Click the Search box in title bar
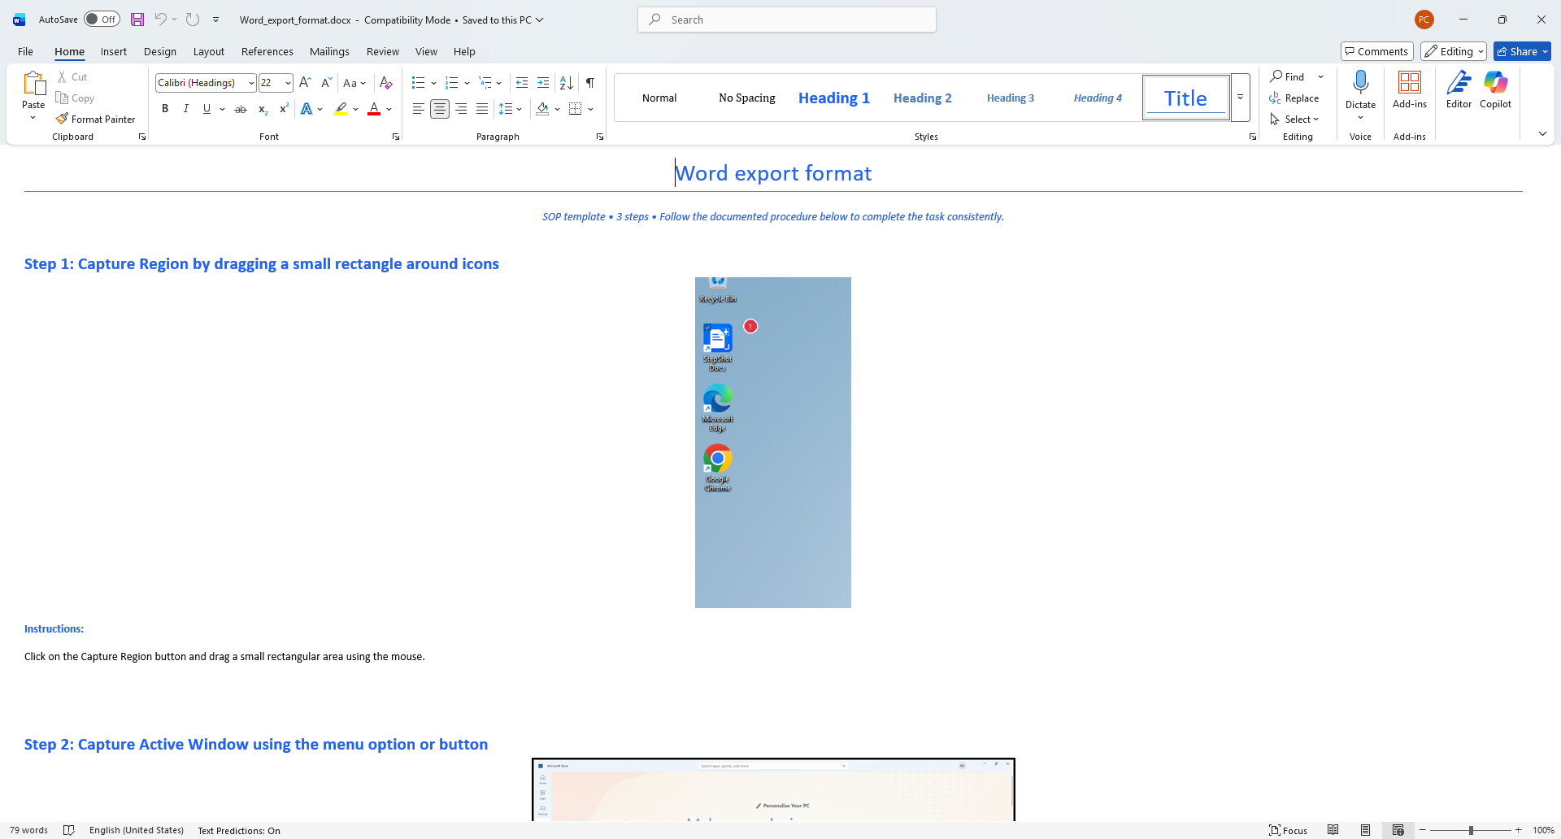This screenshot has height=839, width=1561. click(x=787, y=20)
